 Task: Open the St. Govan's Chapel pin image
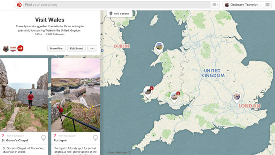pyautogui.click(x=24, y=95)
